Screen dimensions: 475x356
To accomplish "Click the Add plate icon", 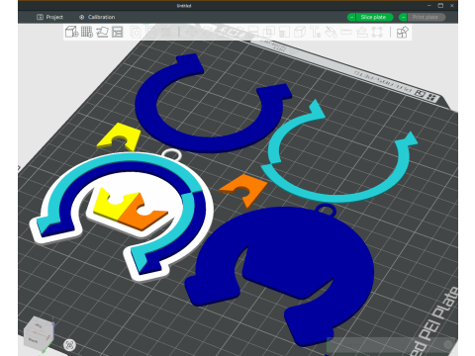I will [87, 32].
